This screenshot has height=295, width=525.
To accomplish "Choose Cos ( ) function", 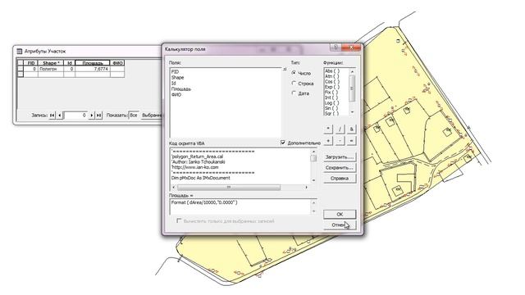I will click(x=332, y=82).
